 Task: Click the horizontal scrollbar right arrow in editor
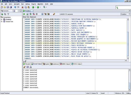click(x=126, y=60)
